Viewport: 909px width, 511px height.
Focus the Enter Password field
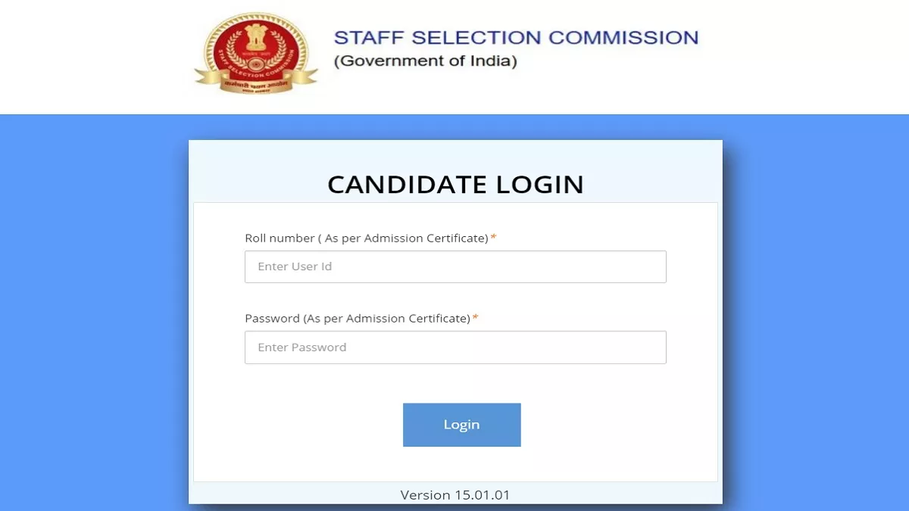pyautogui.click(x=455, y=347)
